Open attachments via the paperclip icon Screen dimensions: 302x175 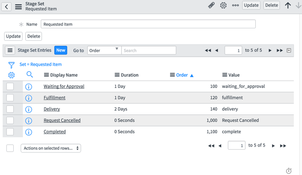(x=211, y=5)
